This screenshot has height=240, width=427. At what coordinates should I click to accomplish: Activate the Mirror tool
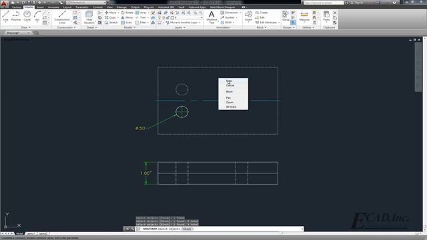point(127,17)
